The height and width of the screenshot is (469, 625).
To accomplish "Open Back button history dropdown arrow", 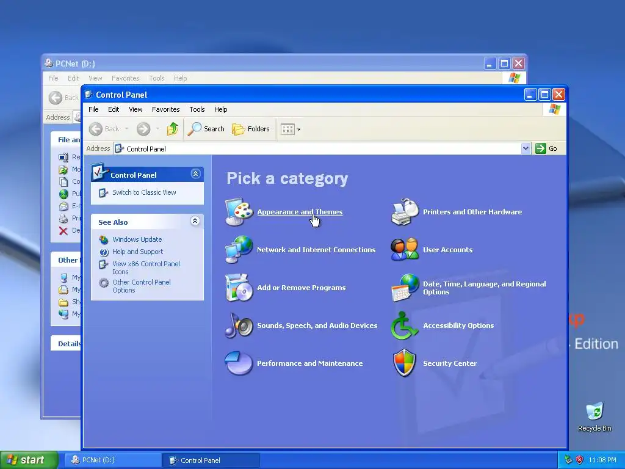I will coord(127,129).
